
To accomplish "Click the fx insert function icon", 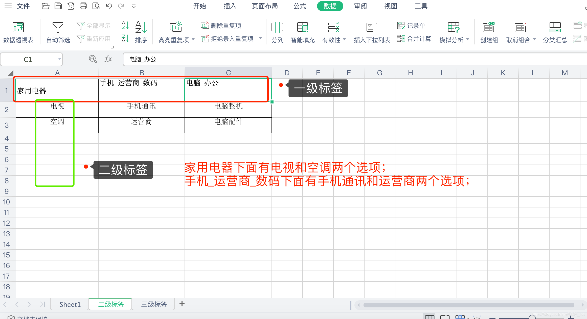I will [x=108, y=59].
